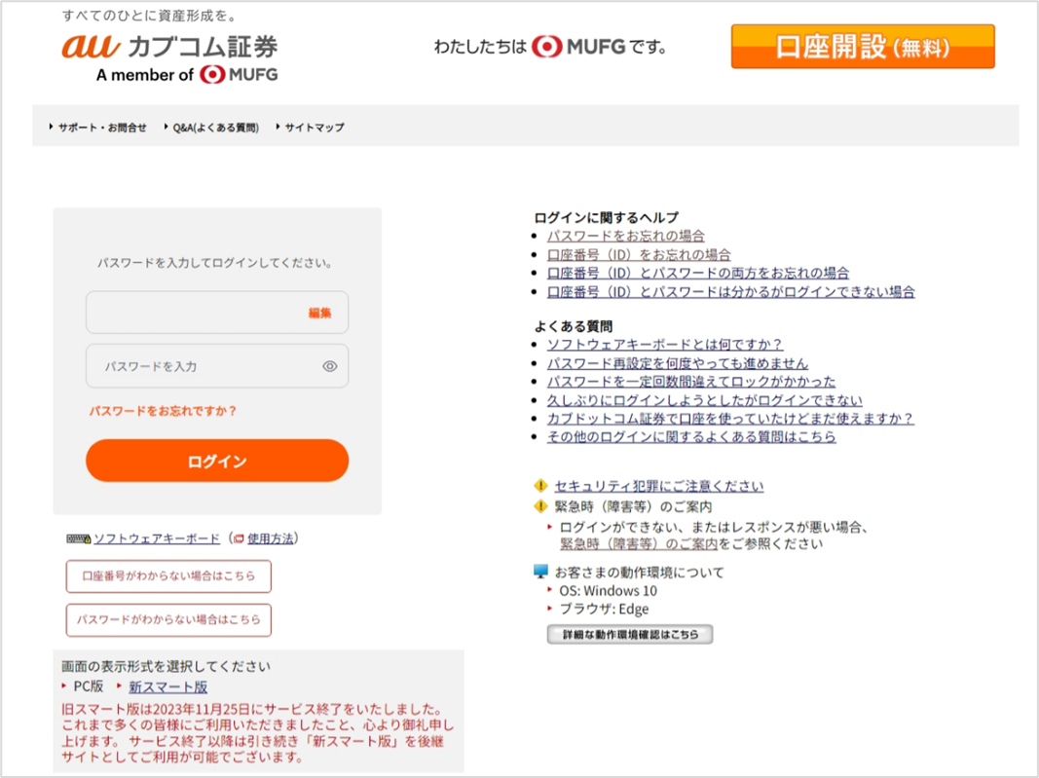
Task: Open help link パスワードをお忘れの場合
Action: point(625,236)
